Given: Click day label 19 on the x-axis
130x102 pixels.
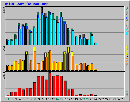Looking at the screenshot, I should click(x=76, y=99).
